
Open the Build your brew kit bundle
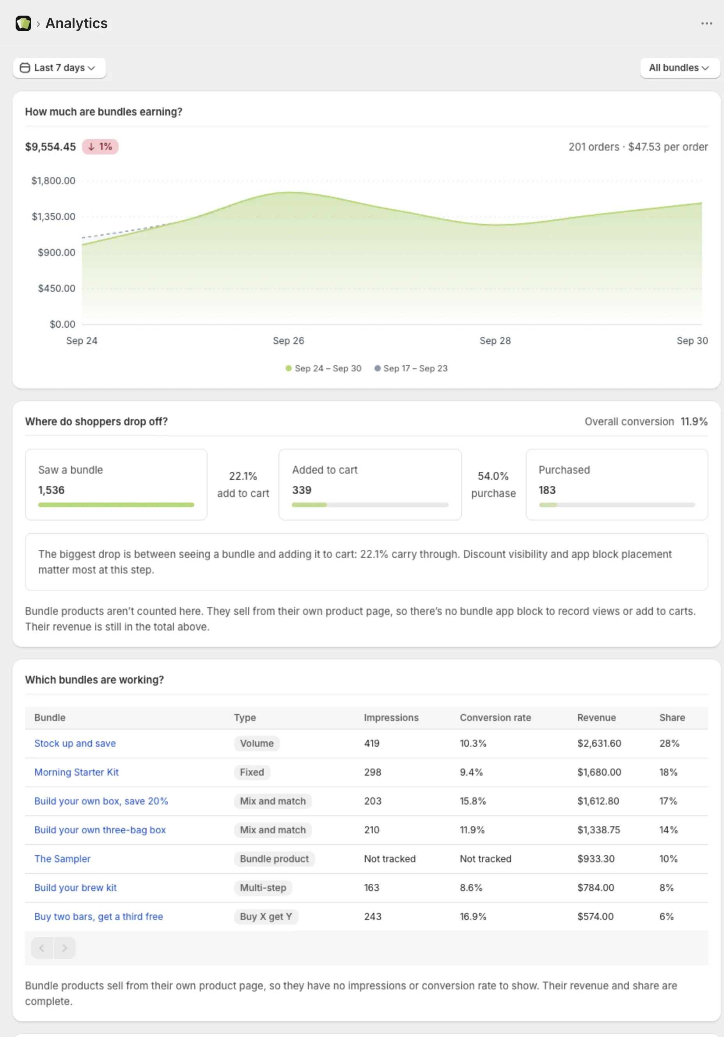pyautogui.click(x=75, y=888)
